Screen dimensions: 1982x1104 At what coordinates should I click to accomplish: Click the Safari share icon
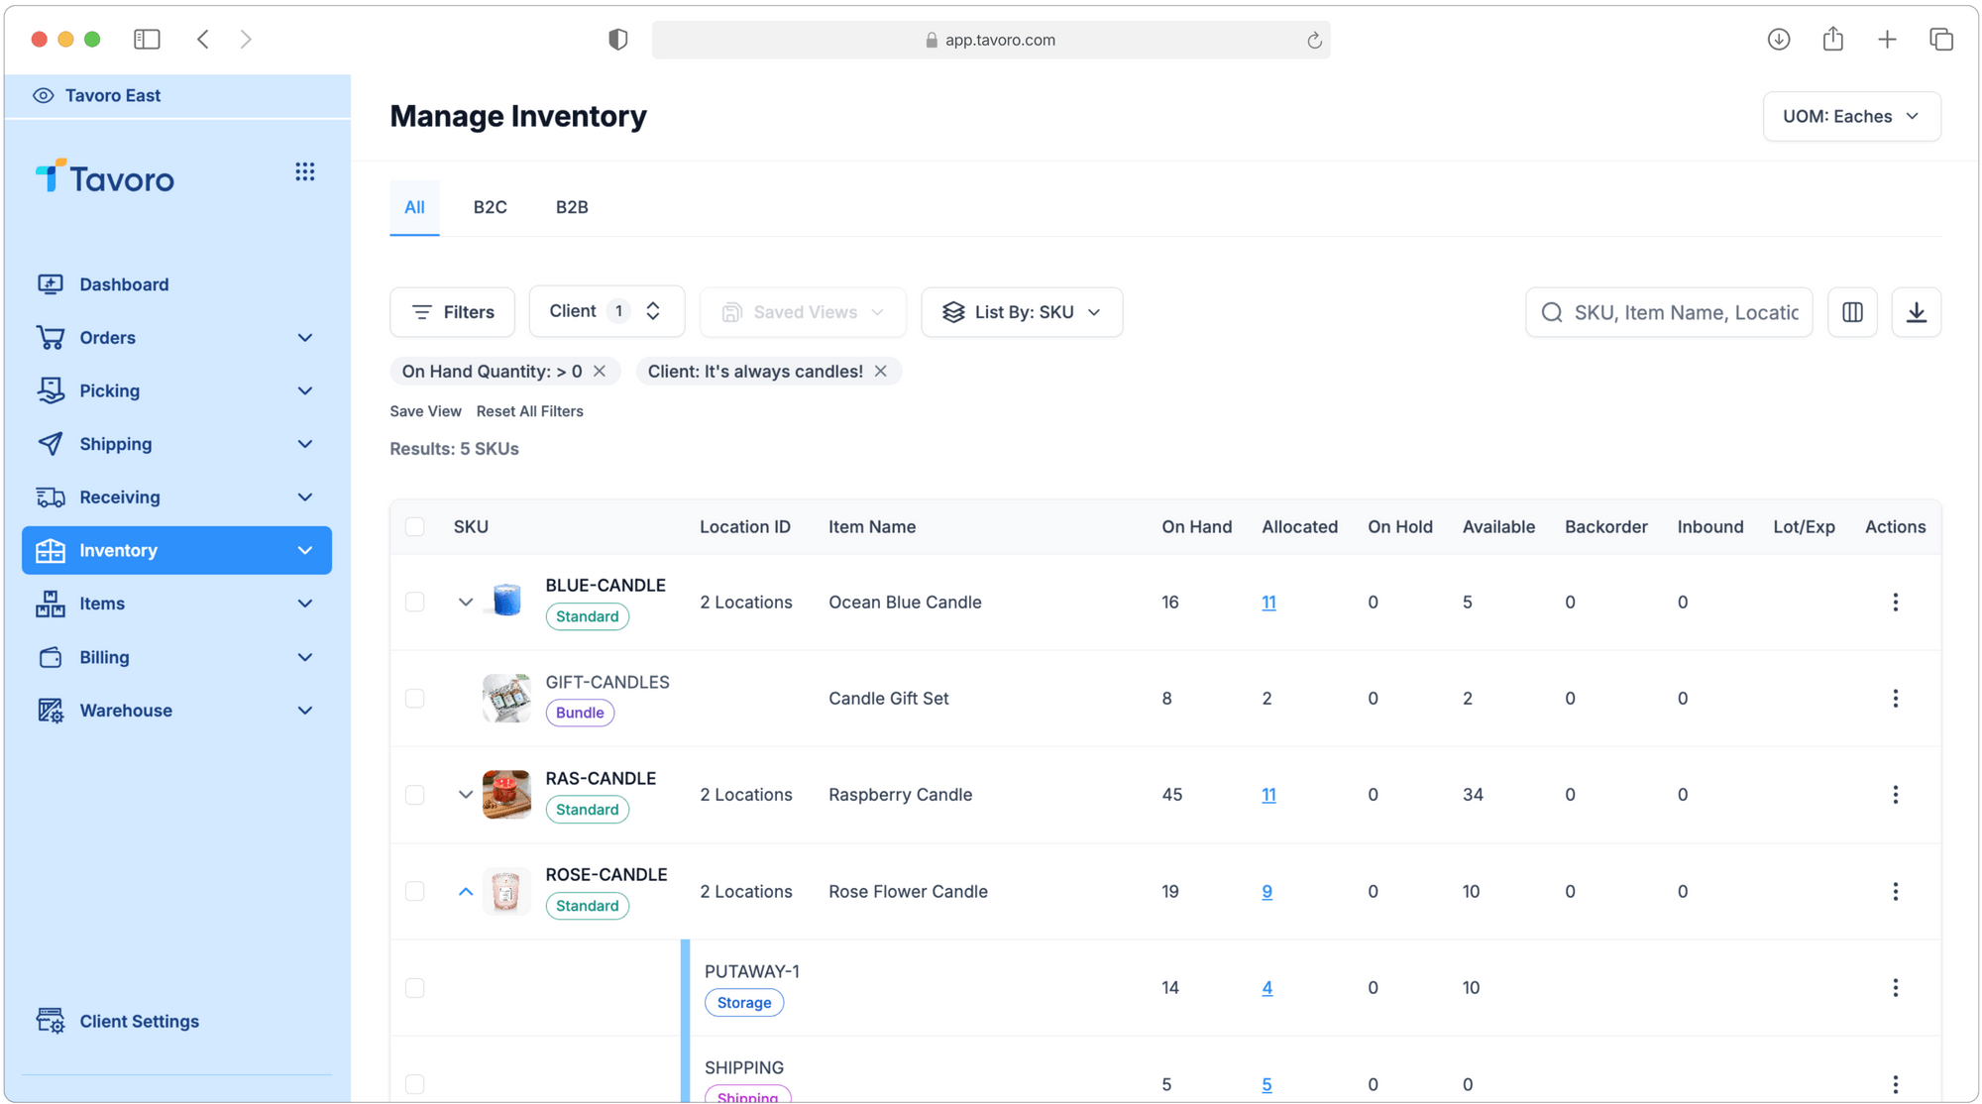pos(1832,39)
